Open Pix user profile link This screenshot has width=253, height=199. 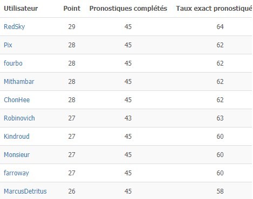(x=8, y=45)
